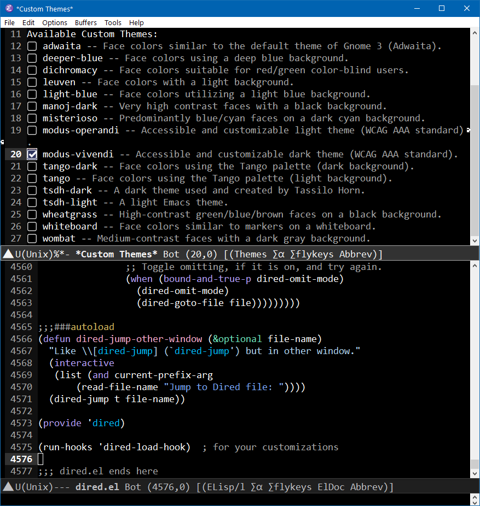The width and height of the screenshot is (480, 506).
Task: Click the continuation arrow on line 19
Action: (468, 131)
